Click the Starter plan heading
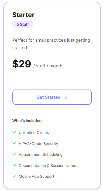The width and height of the screenshot is (103, 191). pyautogui.click(x=23, y=15)
